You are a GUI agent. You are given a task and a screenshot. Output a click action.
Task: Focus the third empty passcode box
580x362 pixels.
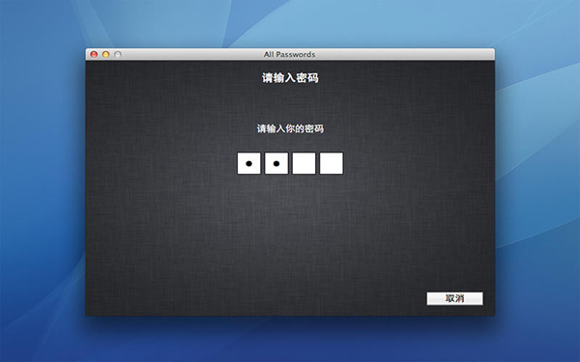pyautogui.click(x=304, y=163)
